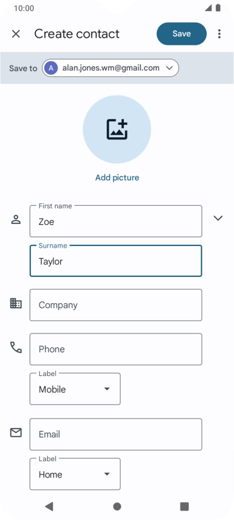
Task: Click the Add picture link
Action: pos(117,177)
